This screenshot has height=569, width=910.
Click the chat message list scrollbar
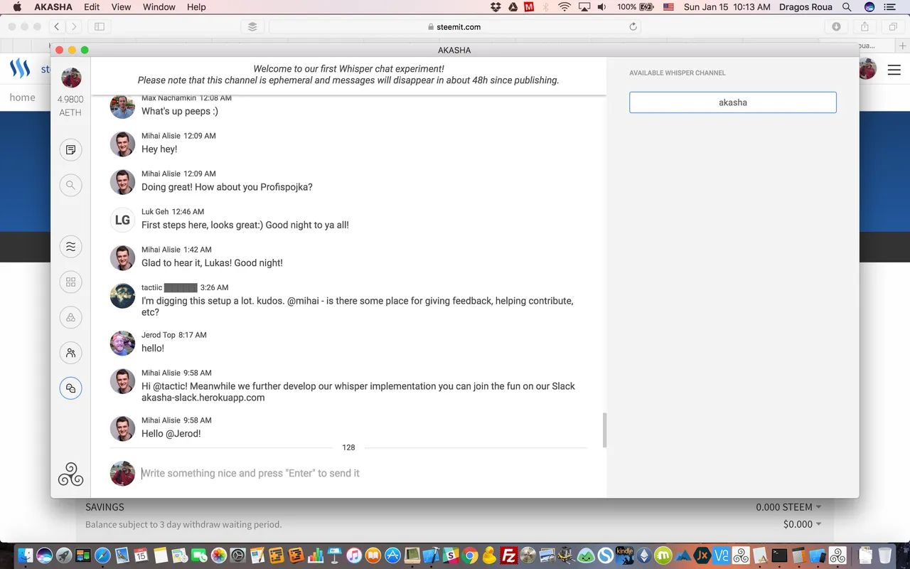[x=604, y=430]
